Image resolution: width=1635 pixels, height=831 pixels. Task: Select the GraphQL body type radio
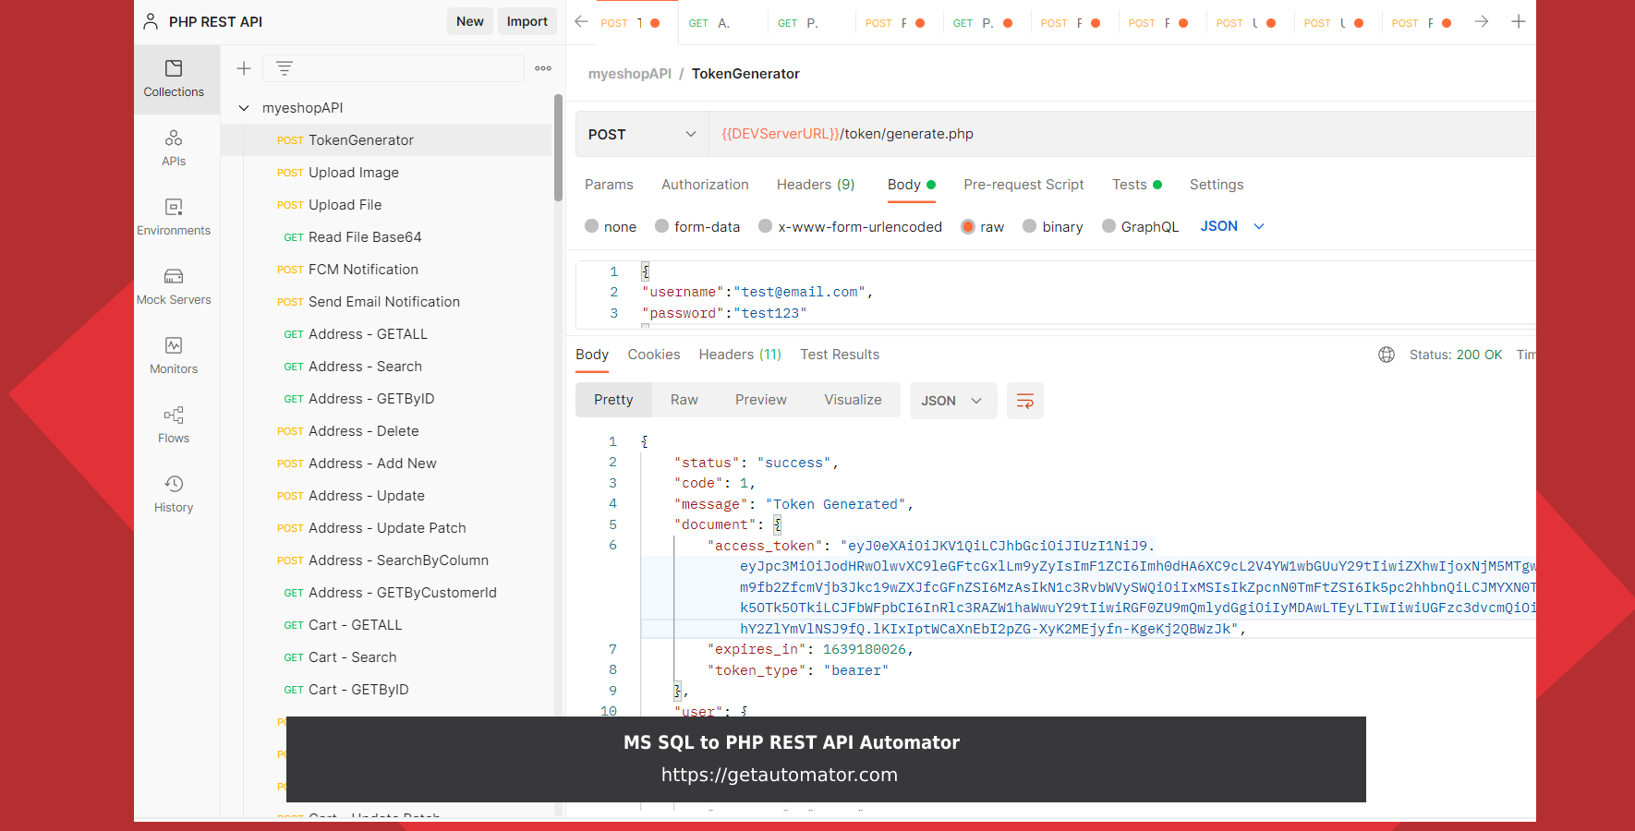1109,226
